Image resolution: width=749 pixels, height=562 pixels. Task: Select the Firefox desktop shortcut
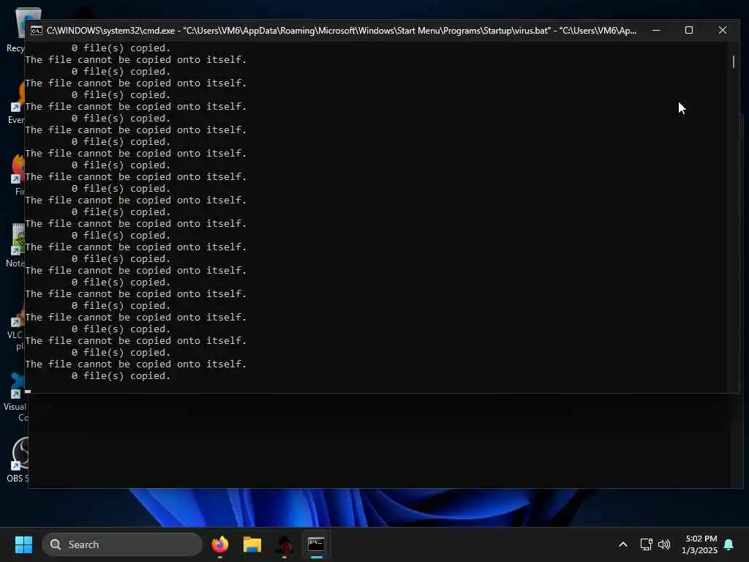point(18,174)
